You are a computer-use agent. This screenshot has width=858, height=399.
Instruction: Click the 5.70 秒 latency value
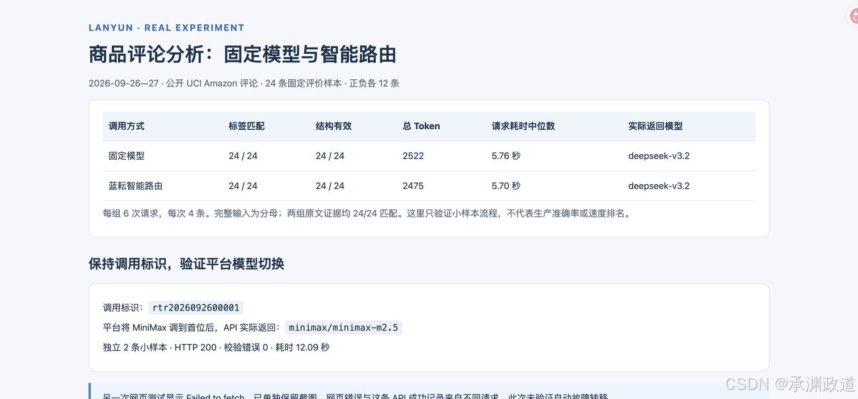pos(506,185)
